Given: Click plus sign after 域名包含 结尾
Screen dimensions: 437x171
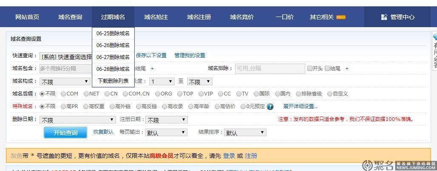Looking at the screenshot, I should click(x=152, y=68).
